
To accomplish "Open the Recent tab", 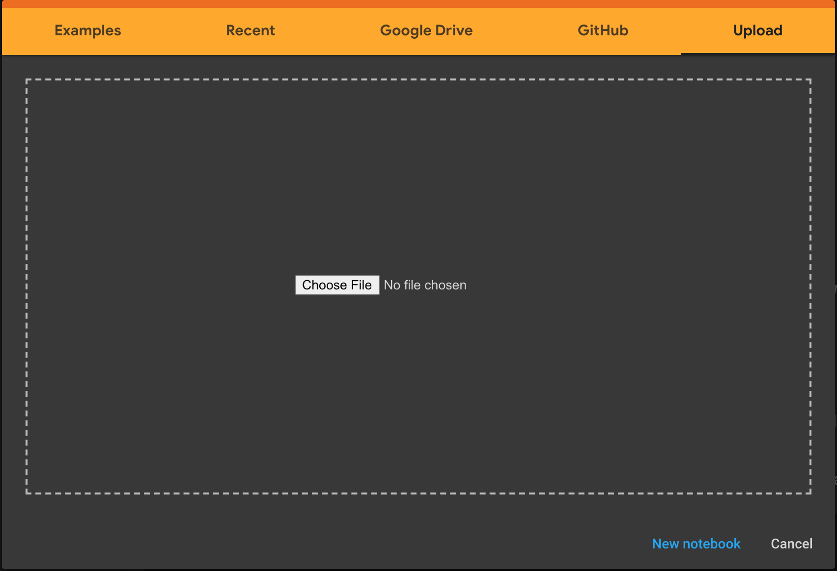I will 251,30.
